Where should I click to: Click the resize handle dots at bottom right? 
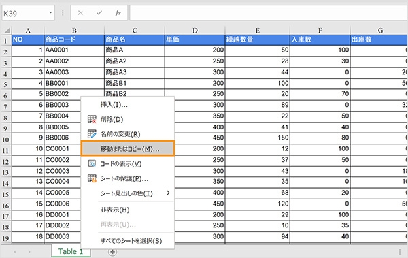tap(400, 252)
